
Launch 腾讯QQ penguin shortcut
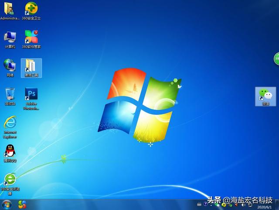(10, 153)
